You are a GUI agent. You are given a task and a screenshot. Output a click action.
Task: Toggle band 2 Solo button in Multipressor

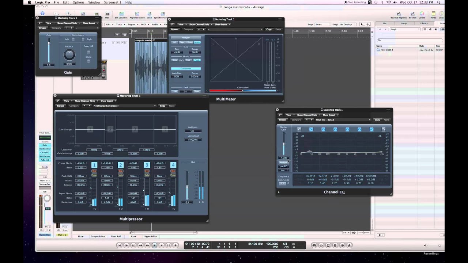(x=121, y=175)
